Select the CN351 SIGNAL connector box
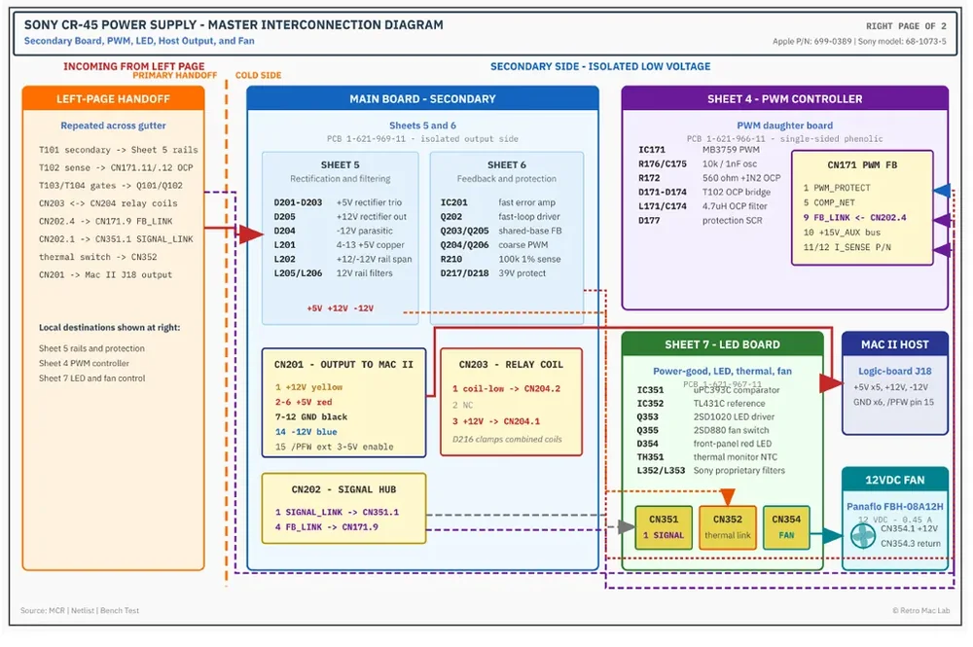This screenshot has width=973, height=647. tap(664, 527)
